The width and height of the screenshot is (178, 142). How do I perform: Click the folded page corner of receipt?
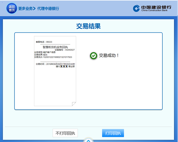point(74,104)
